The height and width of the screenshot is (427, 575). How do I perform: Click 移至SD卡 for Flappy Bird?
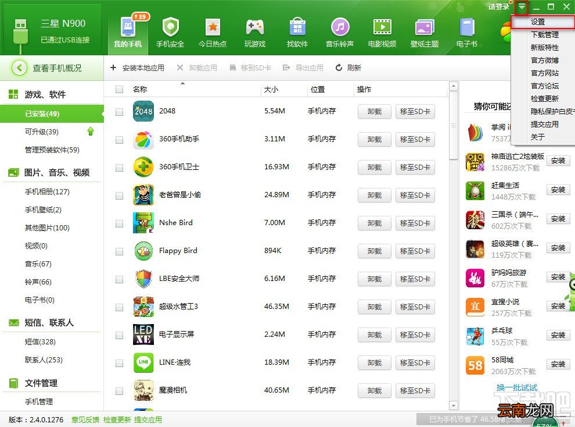pyautogui.click(x=415, y=251)
